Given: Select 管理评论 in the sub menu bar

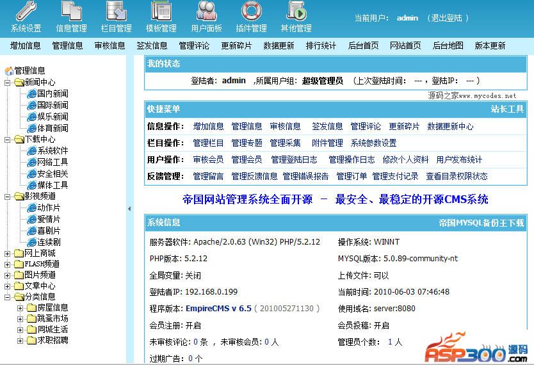Looking at the screenshot, I should [194, 45].
